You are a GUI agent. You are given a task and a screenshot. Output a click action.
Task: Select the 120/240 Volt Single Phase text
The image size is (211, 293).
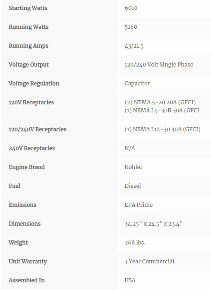point(159,65)
